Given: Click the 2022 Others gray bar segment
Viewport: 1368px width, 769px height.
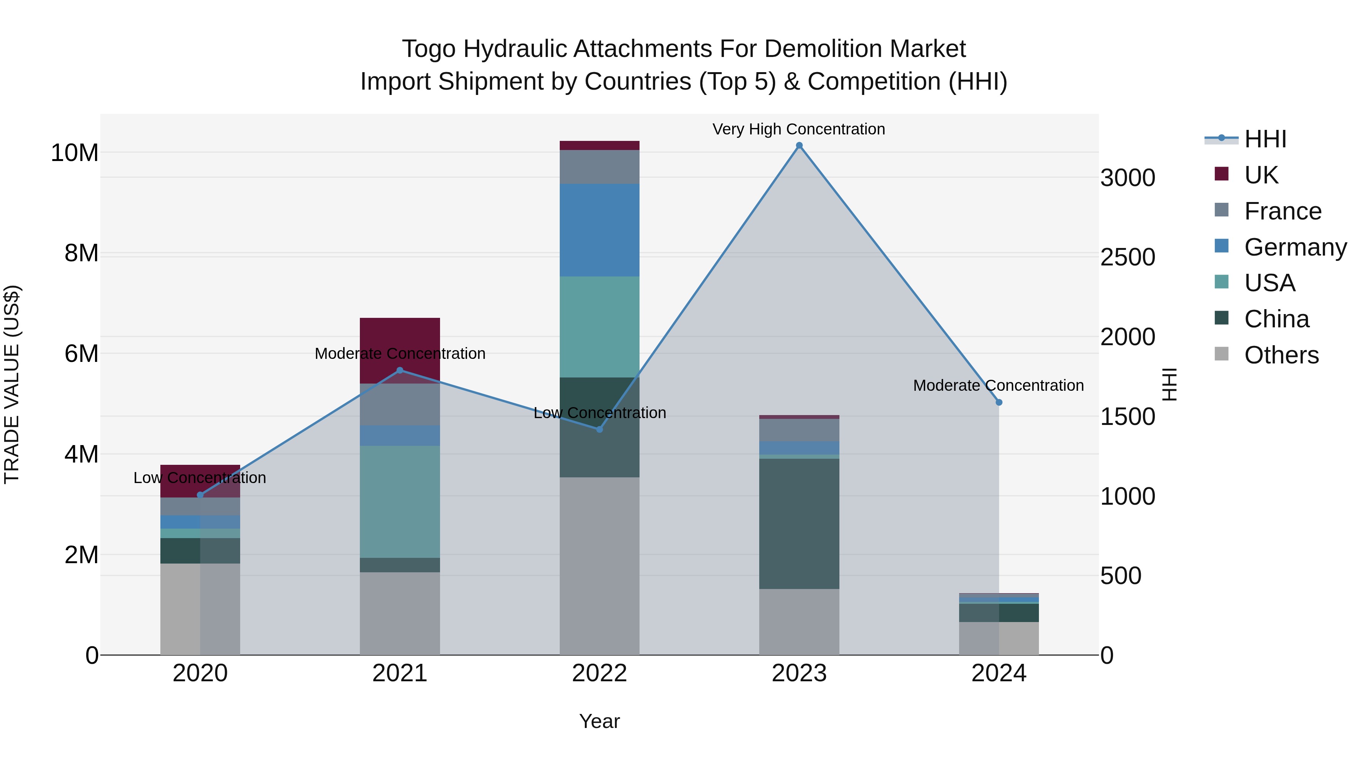Looking at the screenshot, I should [x=600, y=566].
